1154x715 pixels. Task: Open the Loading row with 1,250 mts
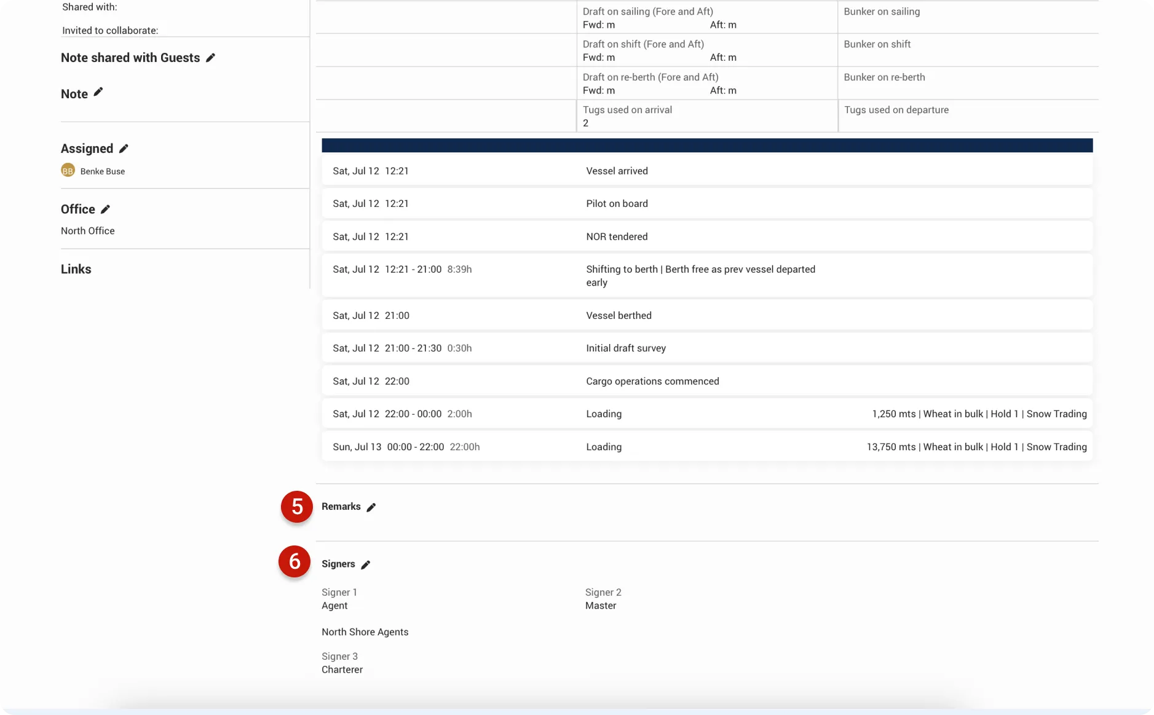click(x=707, y=413)
